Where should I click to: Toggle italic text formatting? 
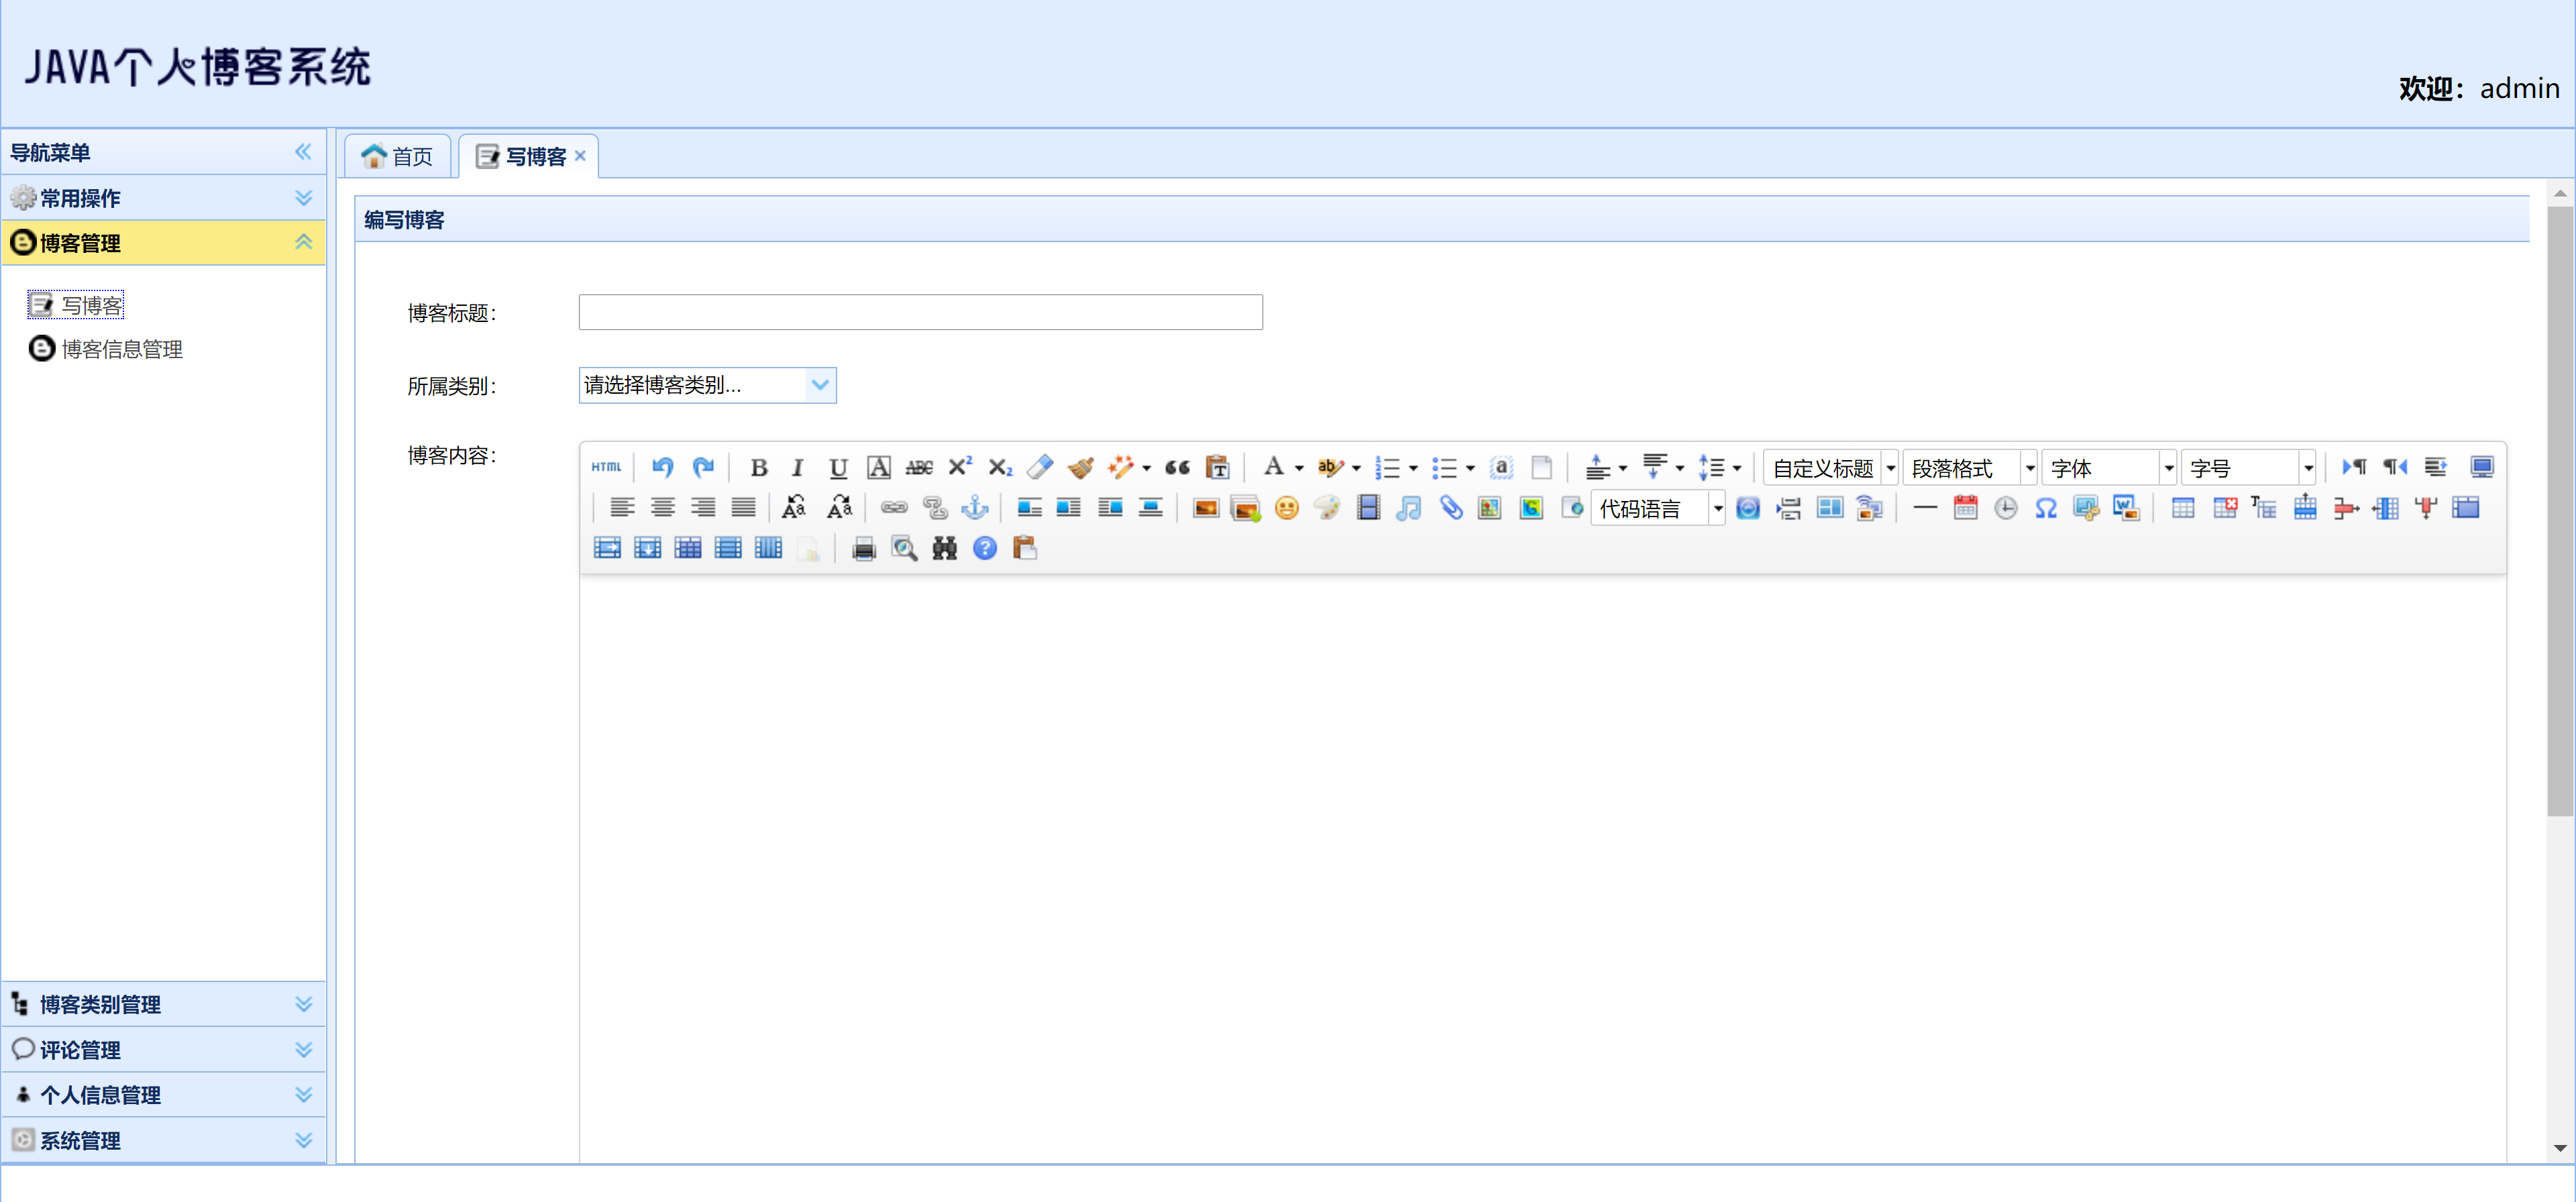(x=798, y=467)
